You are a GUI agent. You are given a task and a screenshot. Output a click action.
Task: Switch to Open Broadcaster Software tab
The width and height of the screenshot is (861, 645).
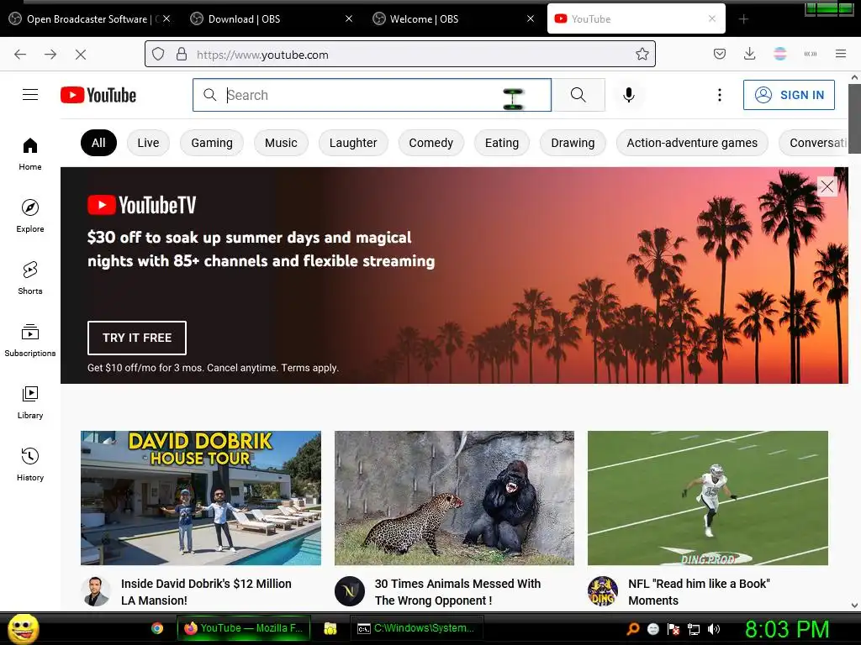(90, 19)
